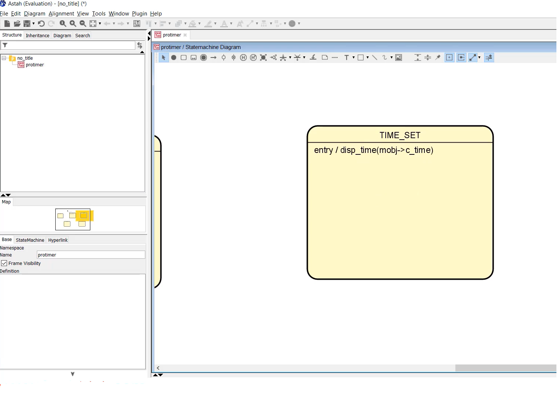Open the Window menu

(119, 14)
